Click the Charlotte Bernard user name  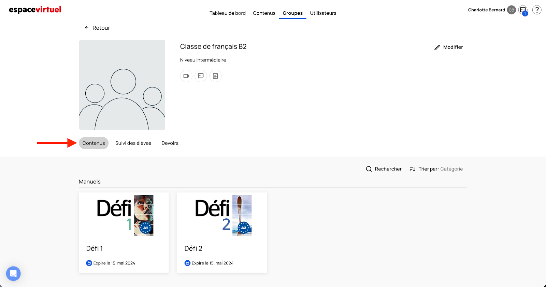point(487,10)
